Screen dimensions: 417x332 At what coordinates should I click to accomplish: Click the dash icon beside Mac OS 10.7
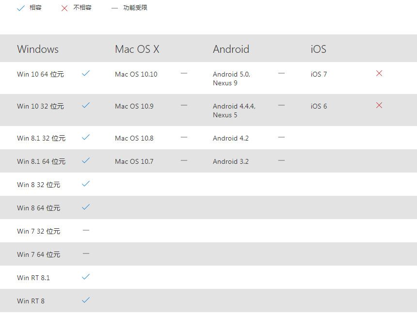[184, 160]
